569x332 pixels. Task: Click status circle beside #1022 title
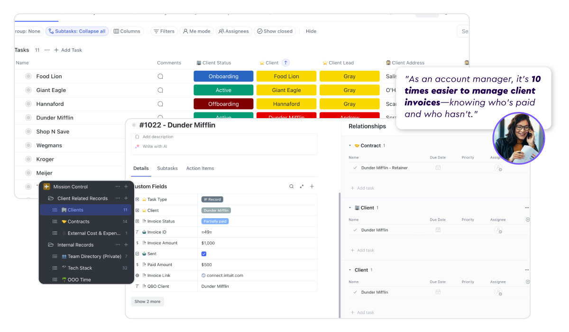pyautogui.click(x=134, y=125)
